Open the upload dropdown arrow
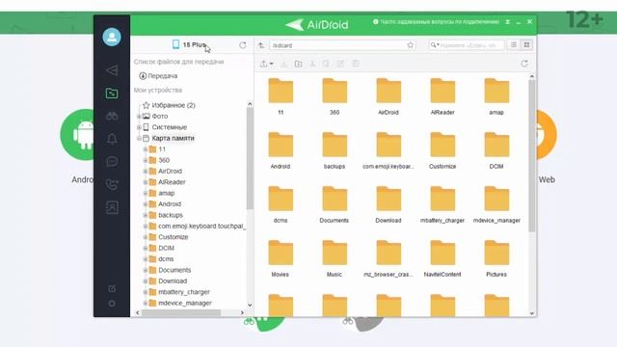Screen dimensions: 617x347 tap(272, 65)
